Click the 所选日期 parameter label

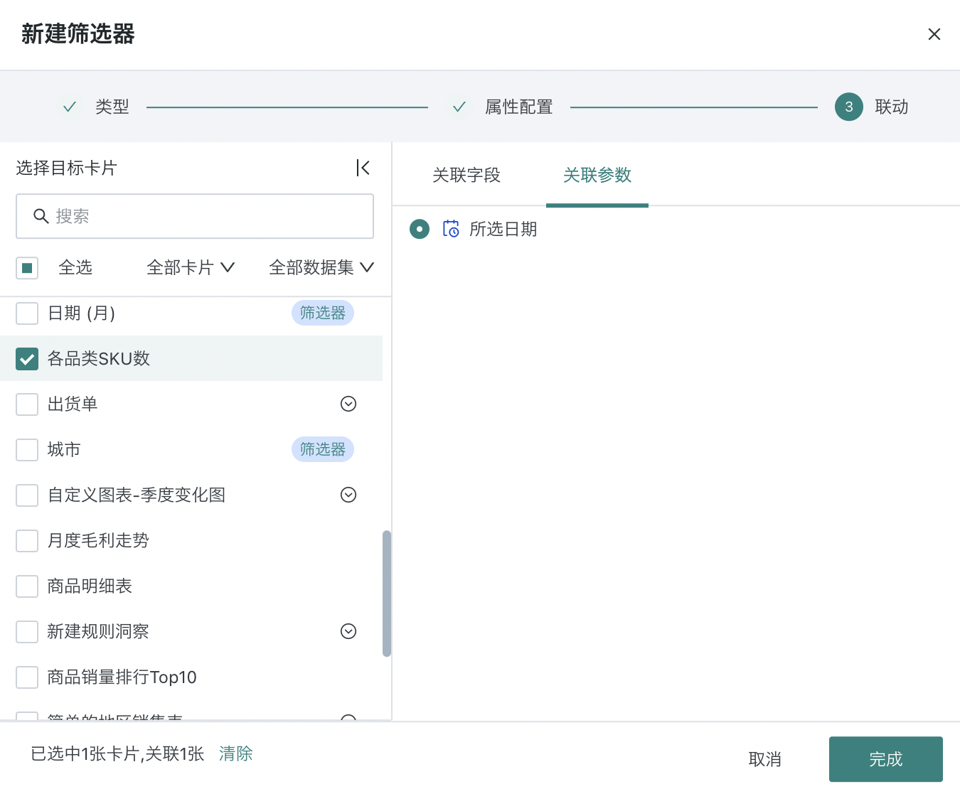[503, 229]
